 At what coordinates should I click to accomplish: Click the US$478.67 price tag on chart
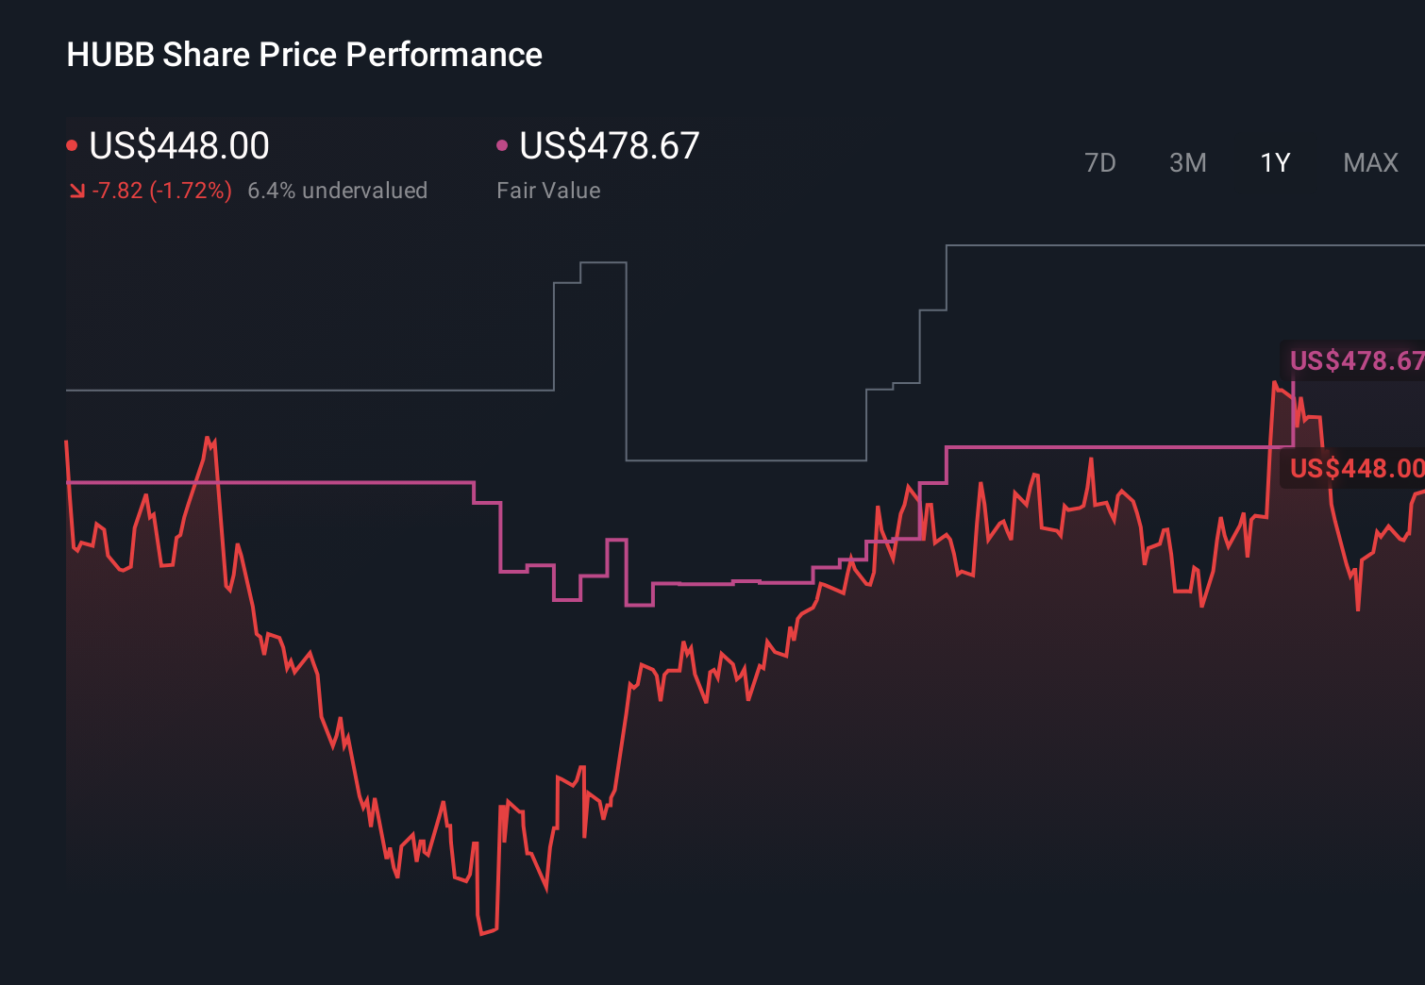[1356, 360]
